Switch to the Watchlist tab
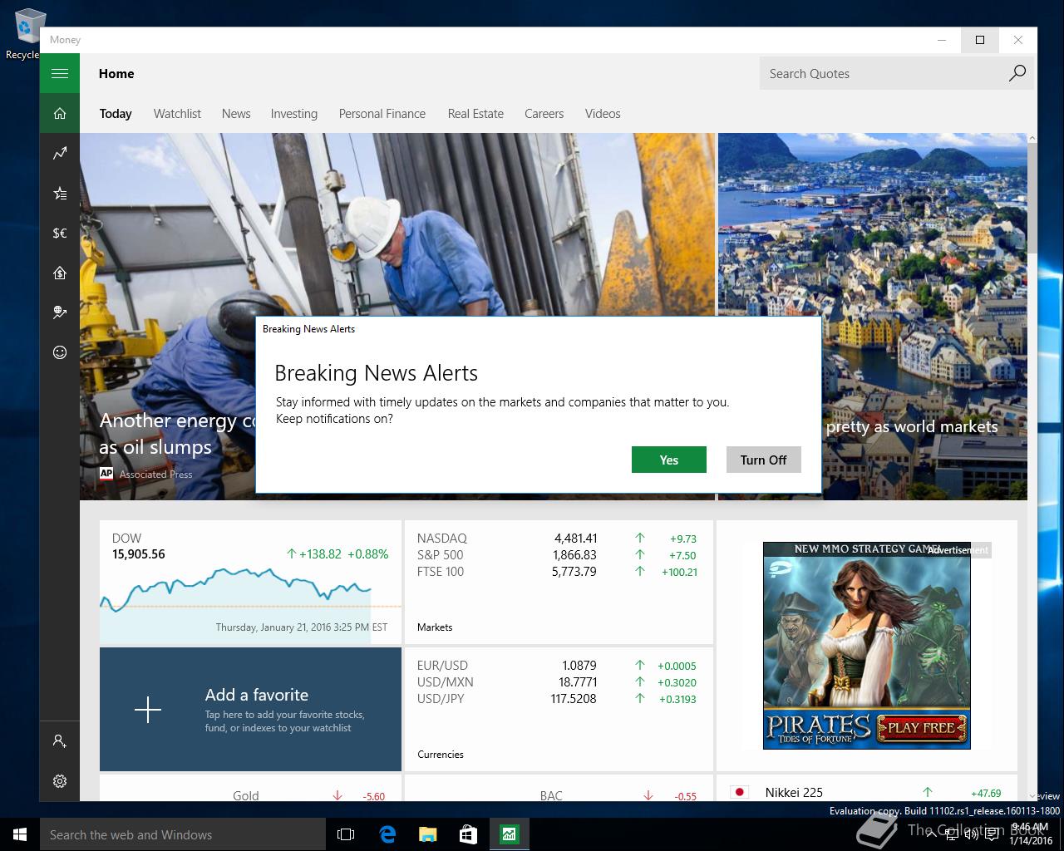The image size is (1064, 851). click(177, 114)
